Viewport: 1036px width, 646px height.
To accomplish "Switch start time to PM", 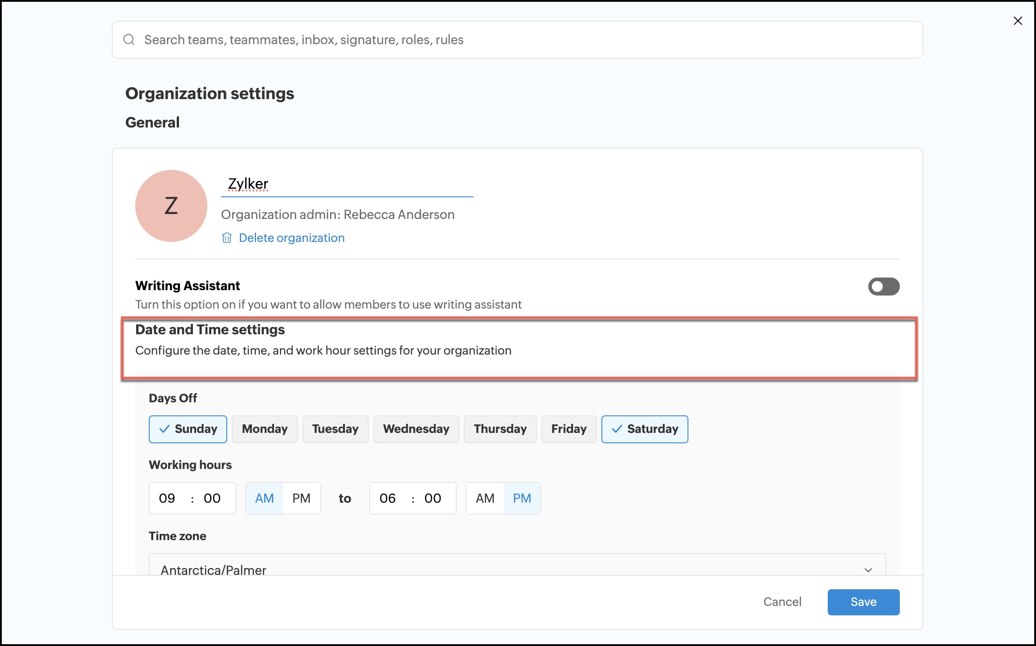I will (301, 498).
